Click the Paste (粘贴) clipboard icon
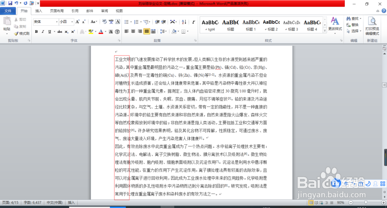This screenshot has height=208, width=387. 7,22
